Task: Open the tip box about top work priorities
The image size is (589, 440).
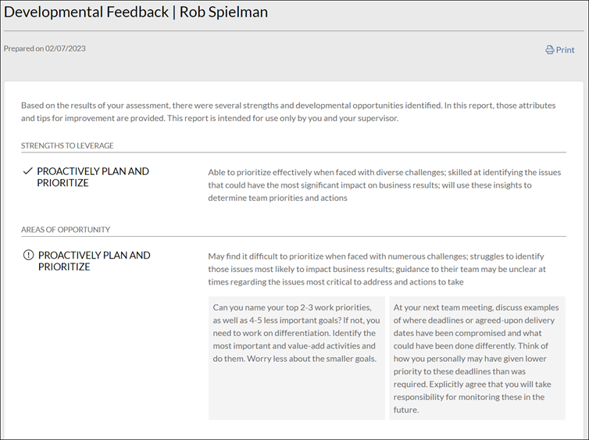Action: (296, 331)
